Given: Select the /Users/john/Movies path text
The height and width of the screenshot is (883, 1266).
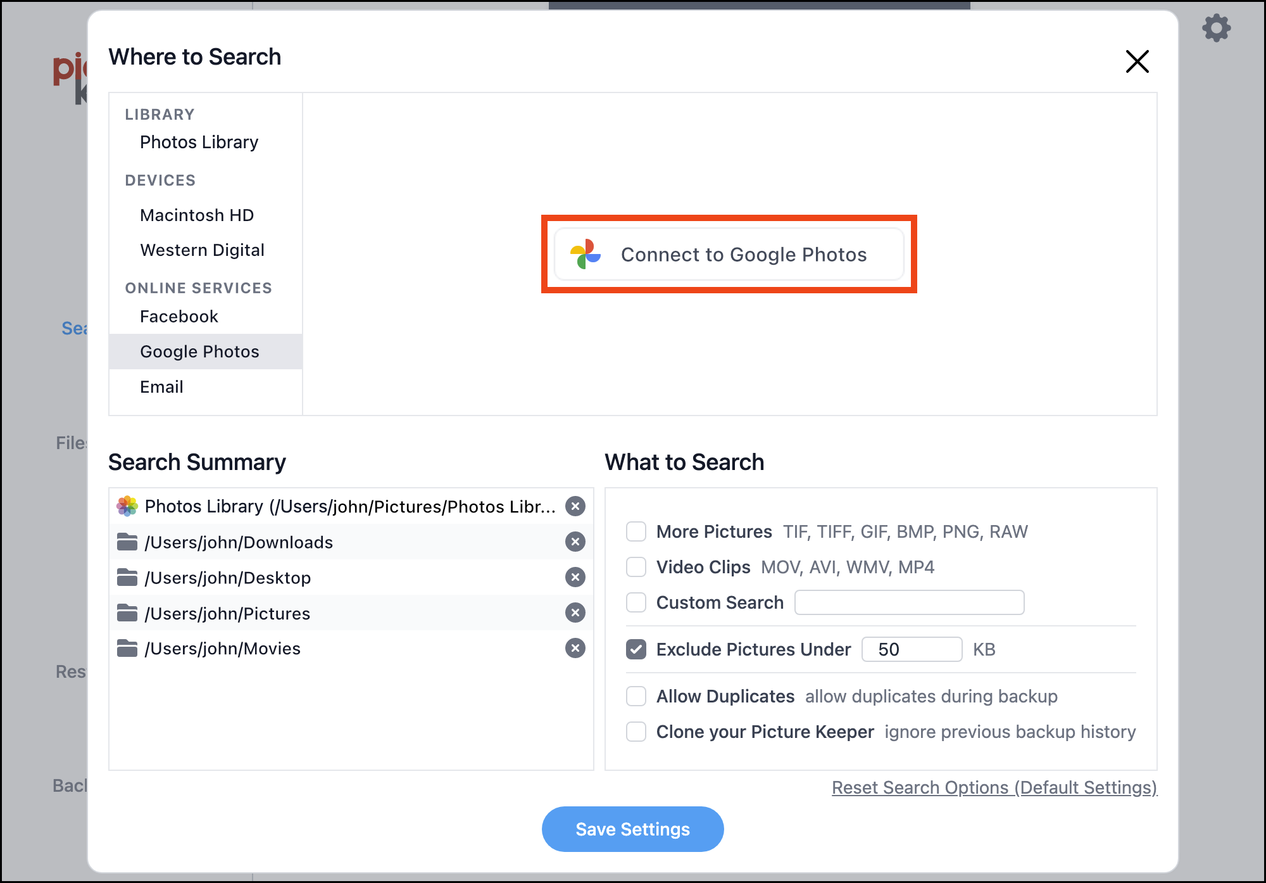Looking at the screenshot, I should pos(222,649).
